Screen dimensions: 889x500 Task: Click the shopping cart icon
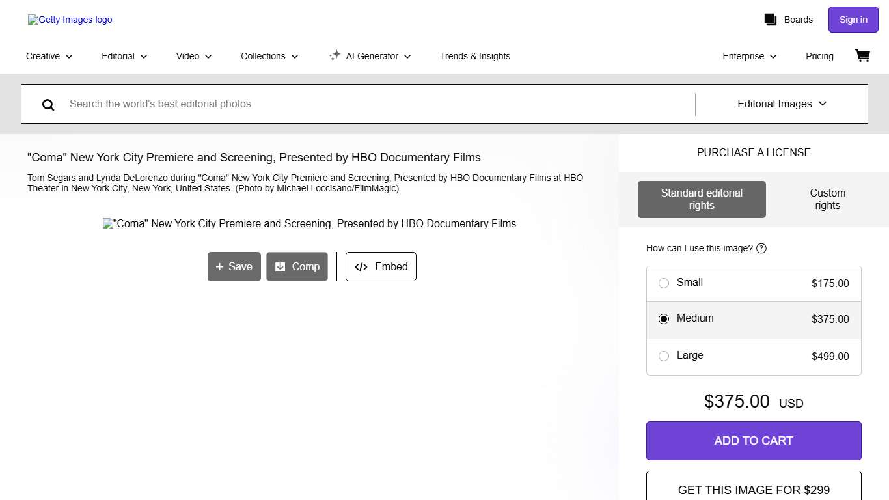(x=862, y=56)
